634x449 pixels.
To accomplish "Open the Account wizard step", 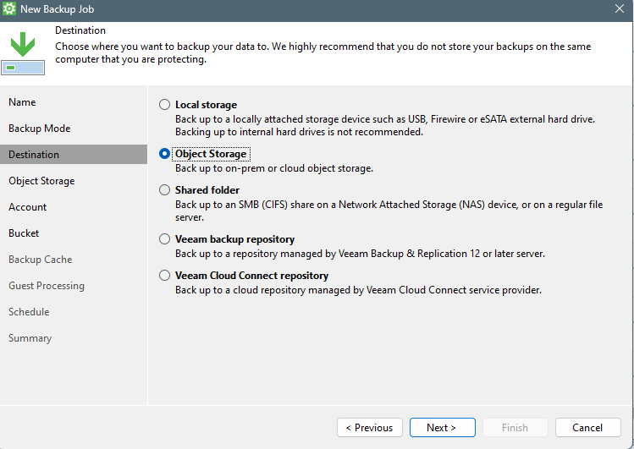I will [x=27, y=207].
